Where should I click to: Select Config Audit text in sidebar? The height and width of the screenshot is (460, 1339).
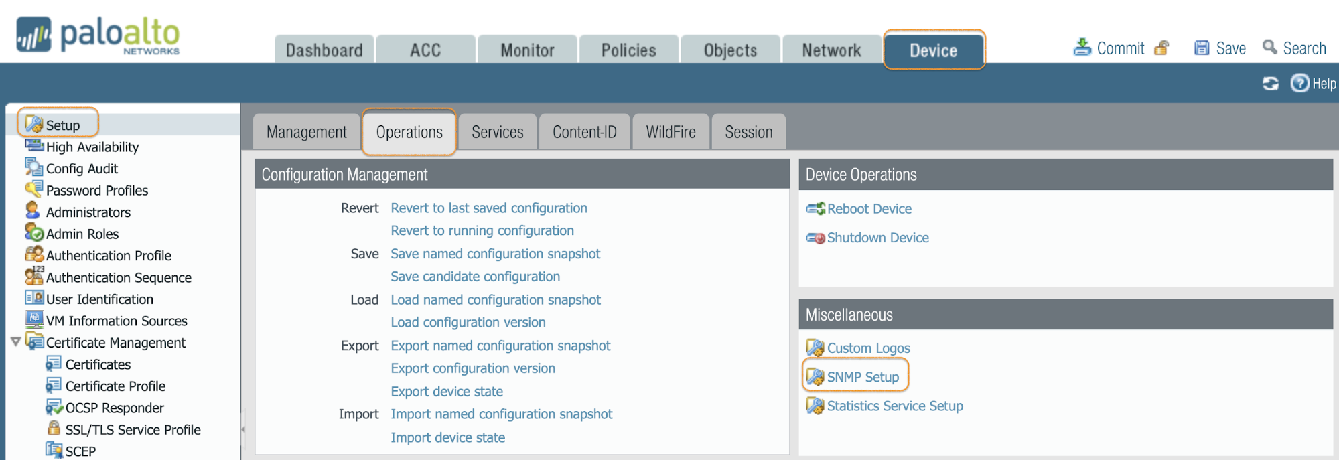pyautogui.click(x=82, y=169)
